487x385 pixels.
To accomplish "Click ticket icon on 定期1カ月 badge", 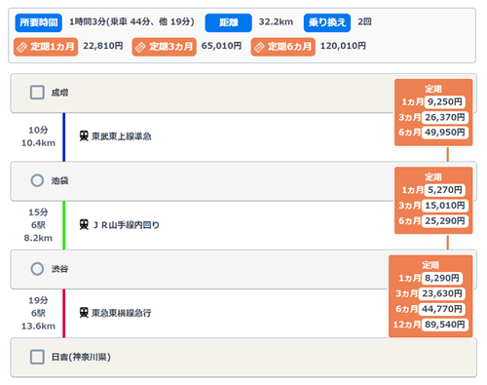I will point(21,47).
